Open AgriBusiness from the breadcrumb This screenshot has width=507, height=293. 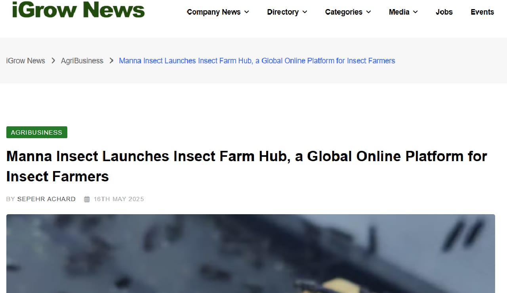coord(82,61)
